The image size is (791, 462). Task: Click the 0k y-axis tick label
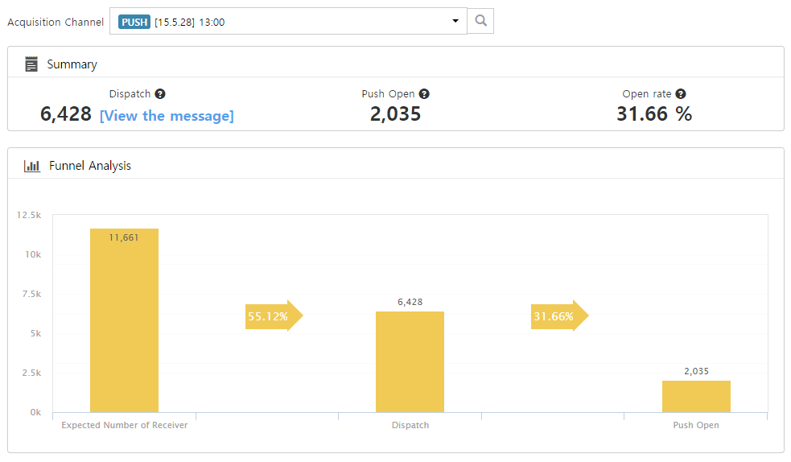36,412
